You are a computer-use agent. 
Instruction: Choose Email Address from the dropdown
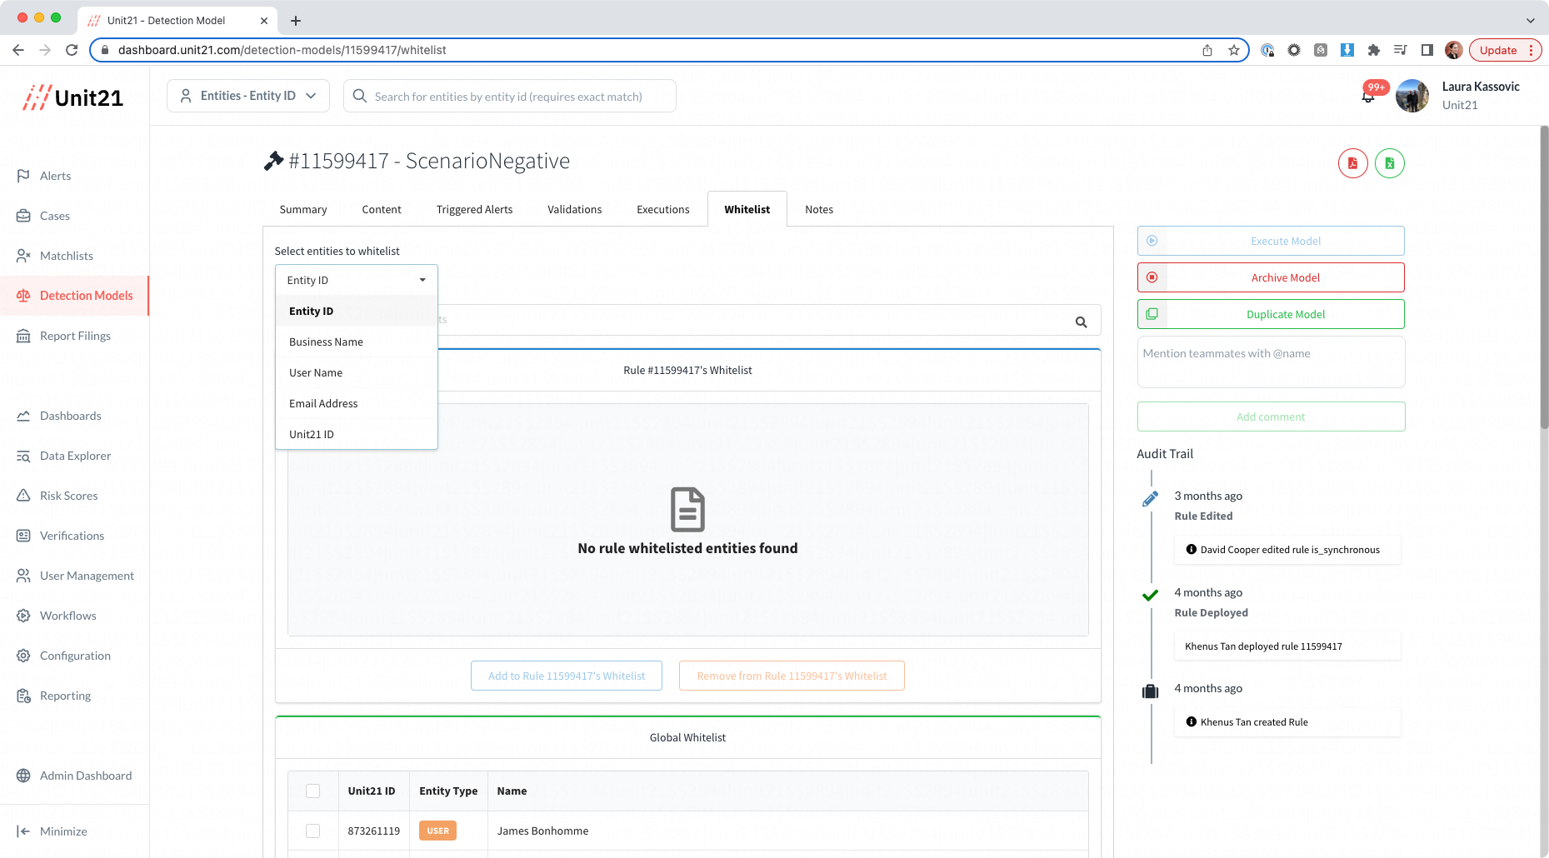[357, 403]
